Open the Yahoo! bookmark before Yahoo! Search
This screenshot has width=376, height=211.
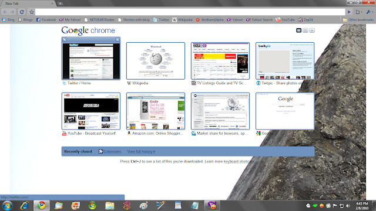tap(235, 19)
